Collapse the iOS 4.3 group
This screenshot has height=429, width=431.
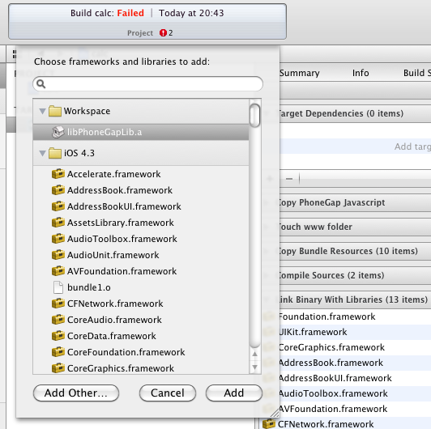(42, 153)
